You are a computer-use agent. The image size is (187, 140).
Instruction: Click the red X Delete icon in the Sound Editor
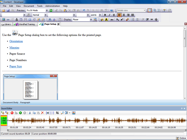pyautogui.click(x=42, y=113)
